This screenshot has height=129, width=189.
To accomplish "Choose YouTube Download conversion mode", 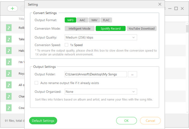I will pos(141,29).
